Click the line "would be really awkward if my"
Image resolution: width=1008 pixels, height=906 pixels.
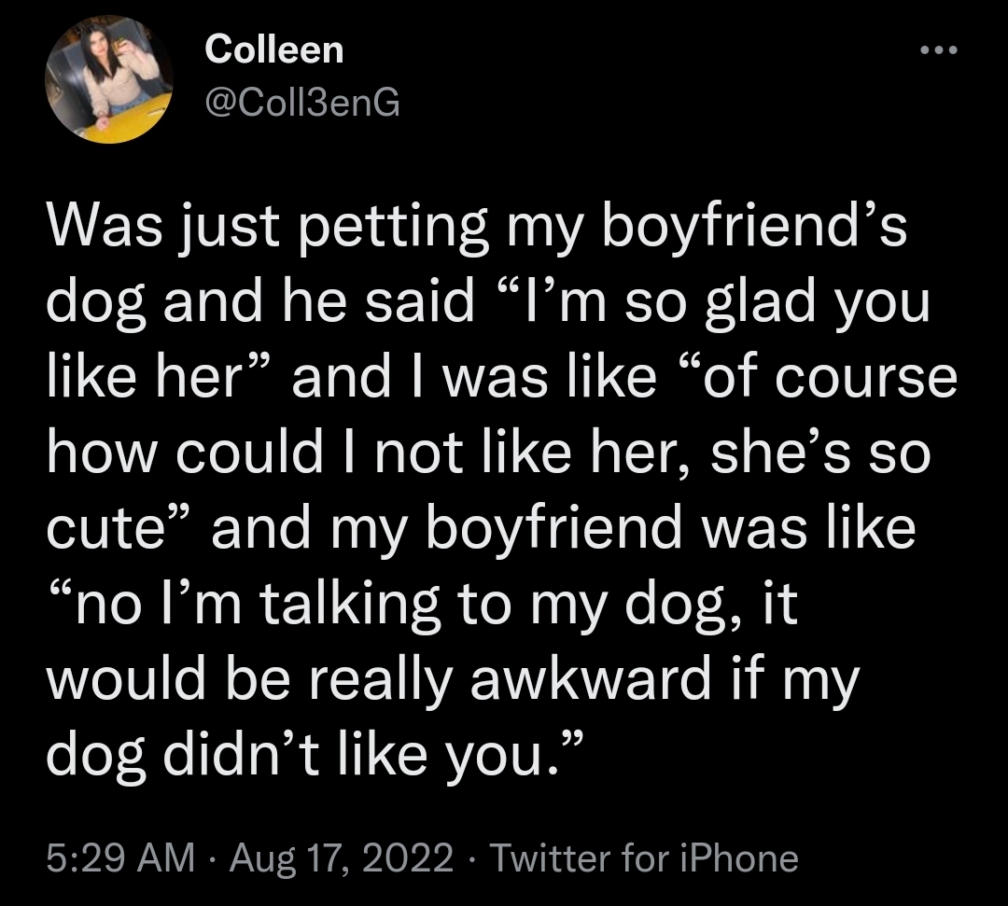[453, 680]
